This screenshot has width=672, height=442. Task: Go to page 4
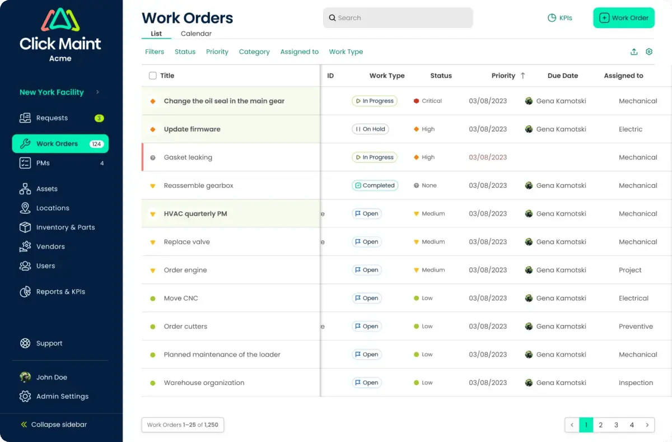point(632,425)
